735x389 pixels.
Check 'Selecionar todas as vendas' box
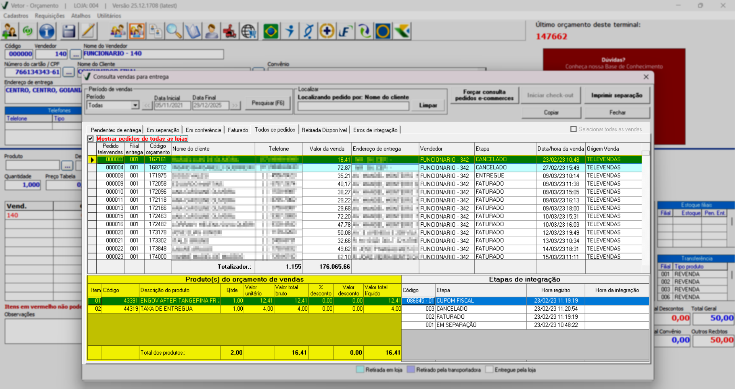tap(573, 129)
